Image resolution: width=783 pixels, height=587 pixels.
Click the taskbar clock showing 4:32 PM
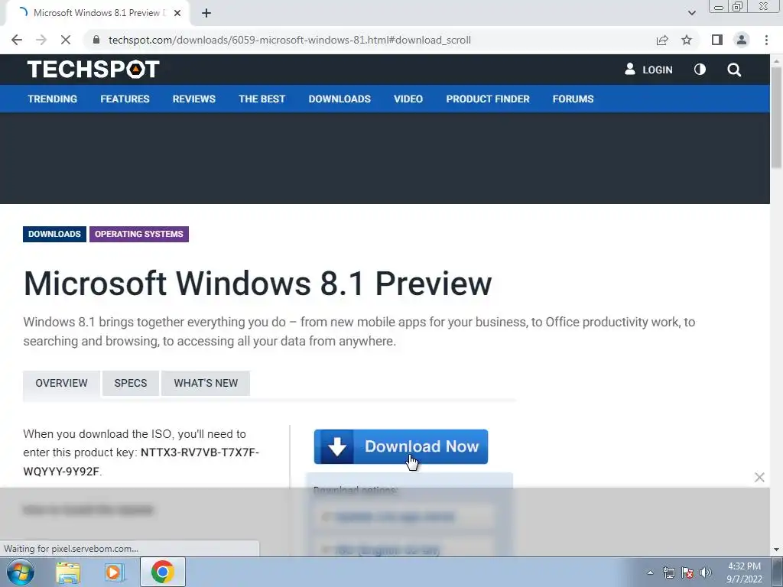(x=744, y=572)
